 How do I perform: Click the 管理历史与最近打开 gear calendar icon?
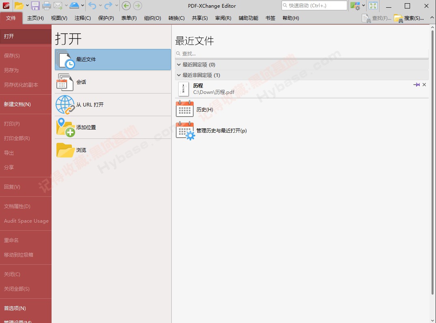[185, 131]
